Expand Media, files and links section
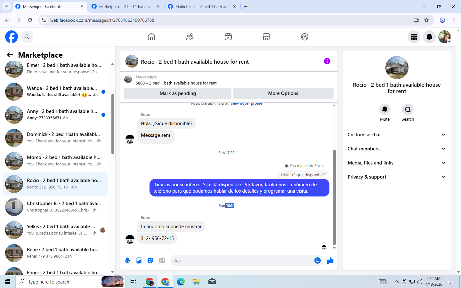Image resolution: width=461 pixels, height=288 pixels. 397,163
